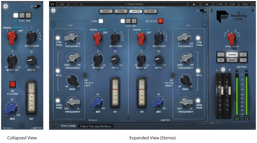Enable the right channel Bell filter
This screenshot has height=143, width=257.
198,71
